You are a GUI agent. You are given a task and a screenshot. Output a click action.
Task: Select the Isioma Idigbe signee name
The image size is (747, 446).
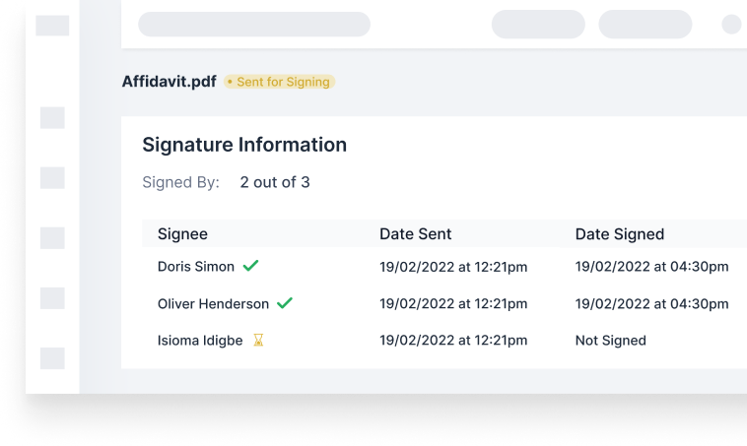(x=200, y=341)
